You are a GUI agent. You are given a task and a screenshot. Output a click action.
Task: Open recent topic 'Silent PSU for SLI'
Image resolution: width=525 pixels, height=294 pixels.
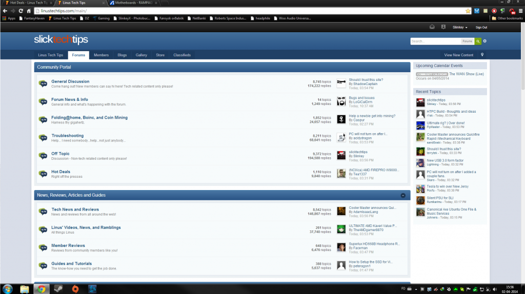pos(440,198)
